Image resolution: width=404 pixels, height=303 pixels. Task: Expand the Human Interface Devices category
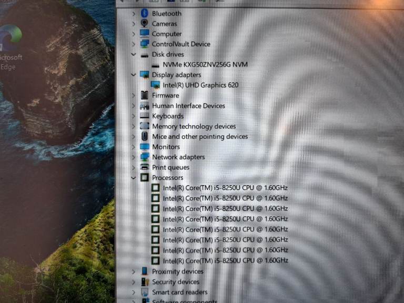point(134,106)
